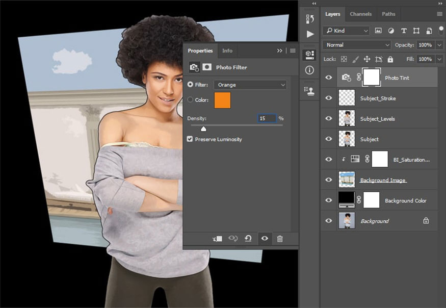Reset adjustment to defaults icon
The height and width of the screenshot is (308, 446).
248,239
